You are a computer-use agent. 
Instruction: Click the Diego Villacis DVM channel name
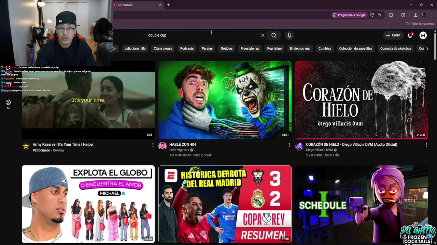[x=319, y=150]
